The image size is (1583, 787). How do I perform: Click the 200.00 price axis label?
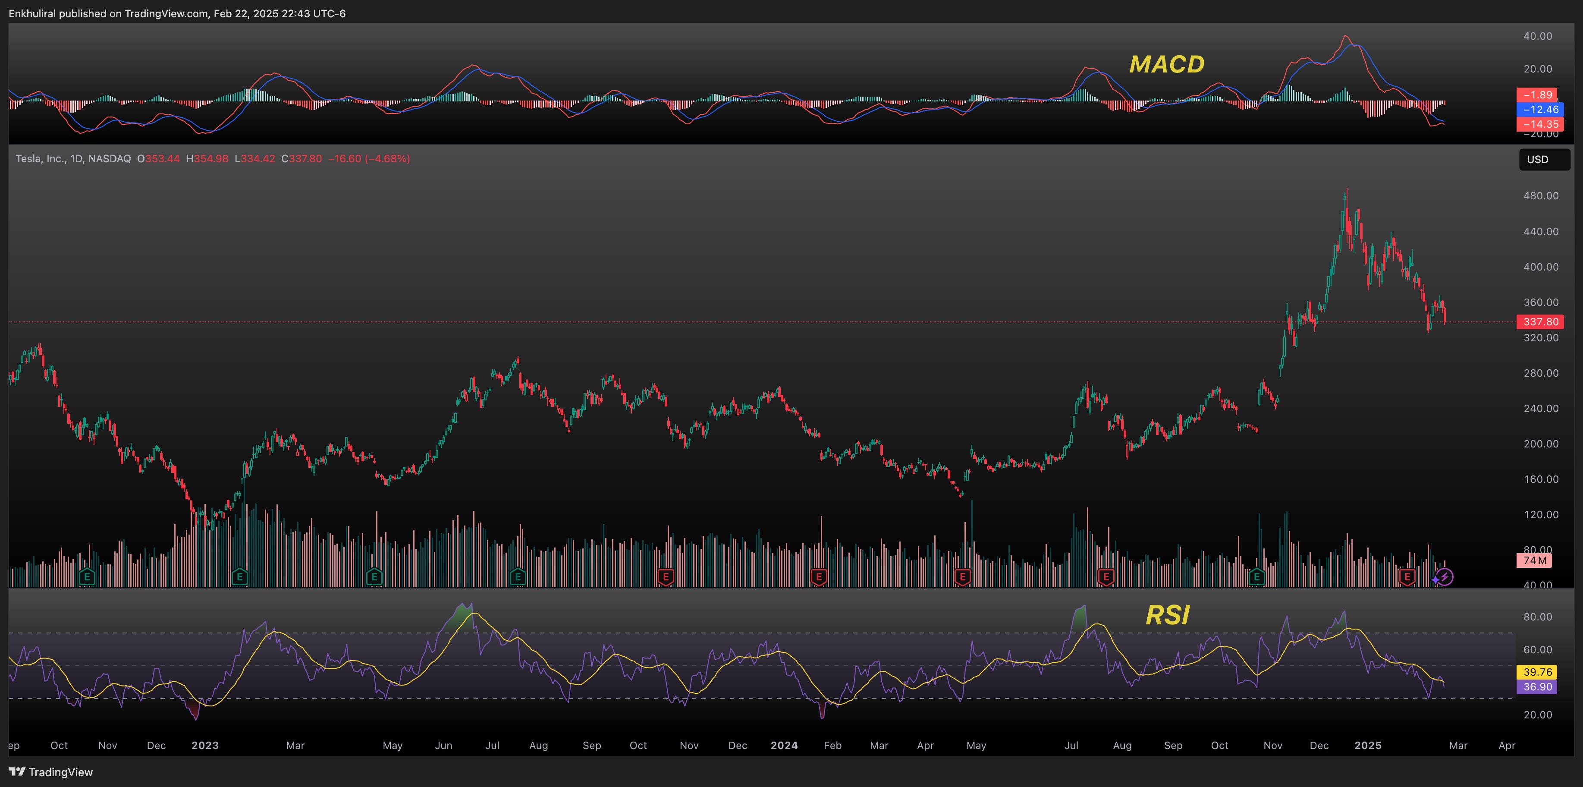[x=1541, y=443]
